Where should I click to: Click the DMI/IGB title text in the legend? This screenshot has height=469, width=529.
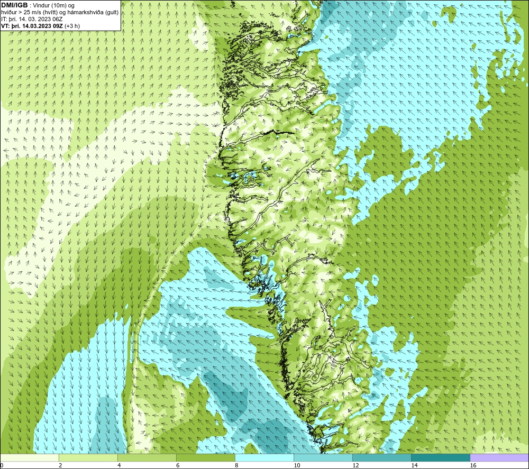[14, 5]
